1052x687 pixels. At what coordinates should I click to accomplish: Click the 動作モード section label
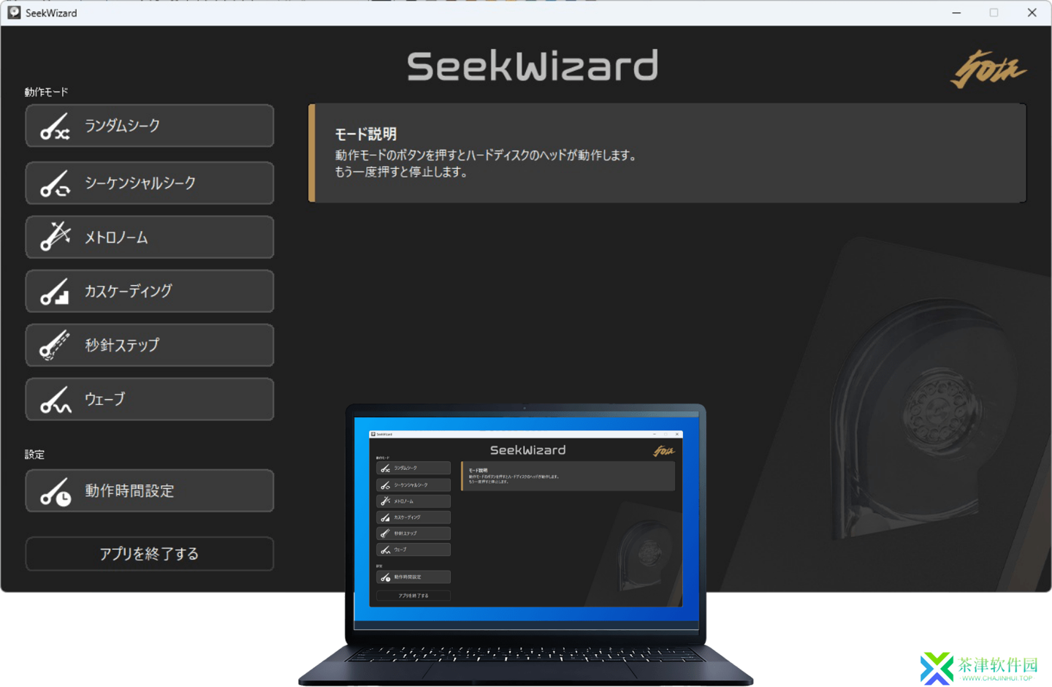pos(46,92)
